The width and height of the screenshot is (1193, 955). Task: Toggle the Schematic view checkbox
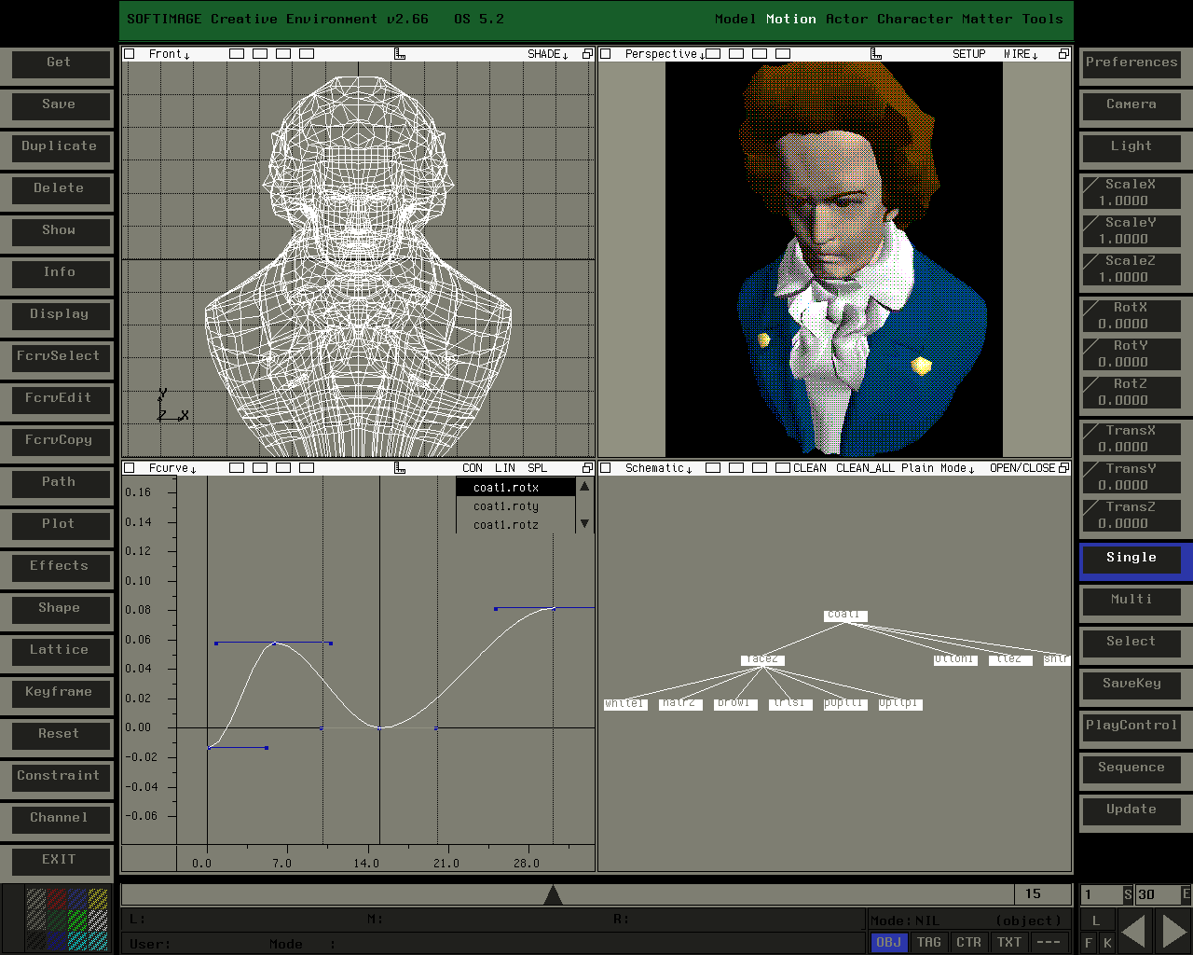606,468
